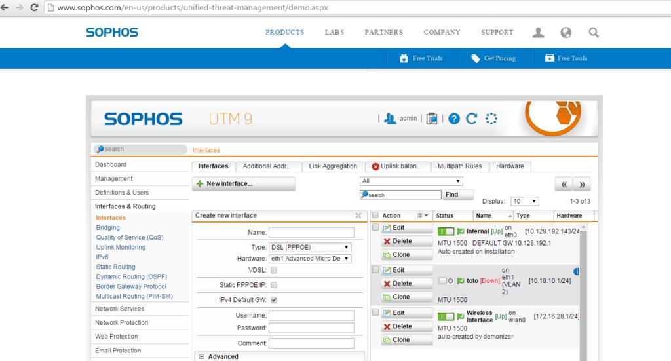Click Free Tools link

(566, 58)
